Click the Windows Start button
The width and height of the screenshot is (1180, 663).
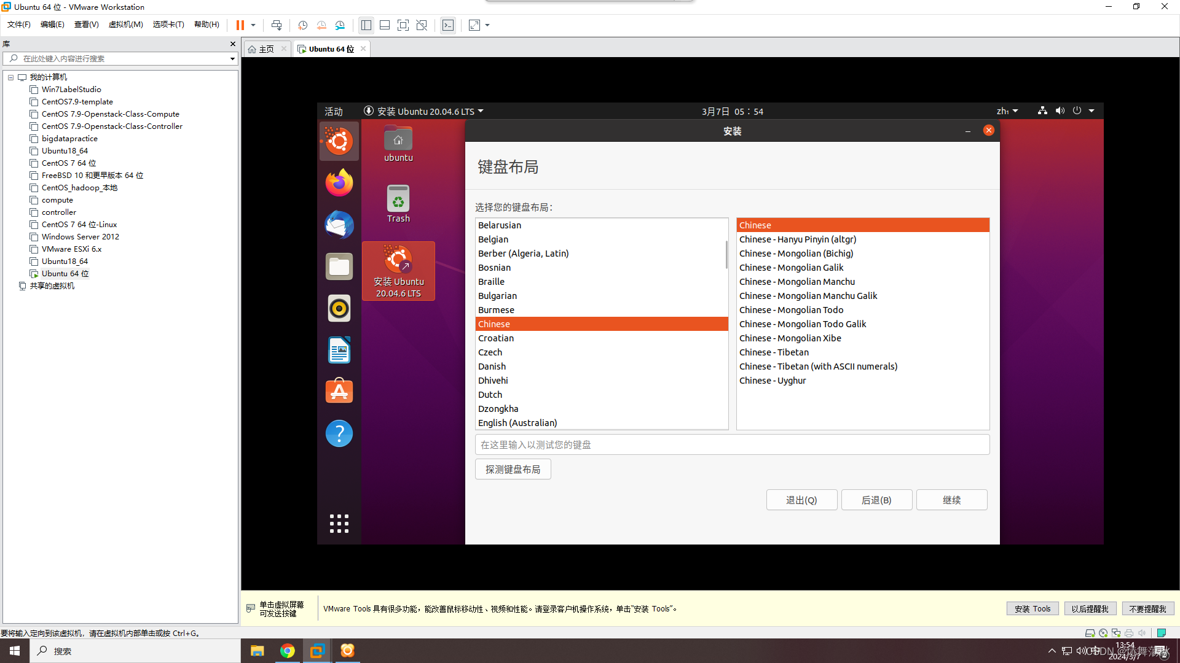[15, 651]
